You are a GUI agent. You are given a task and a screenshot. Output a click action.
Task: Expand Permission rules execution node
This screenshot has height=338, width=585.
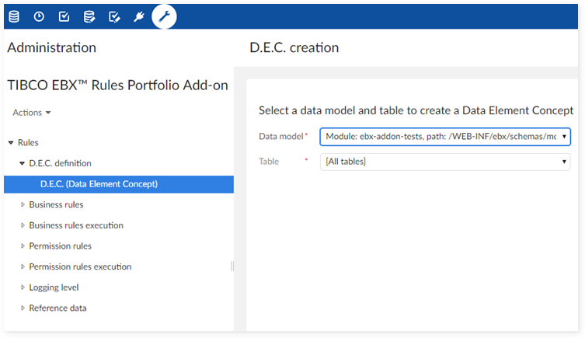coord(23,267)
